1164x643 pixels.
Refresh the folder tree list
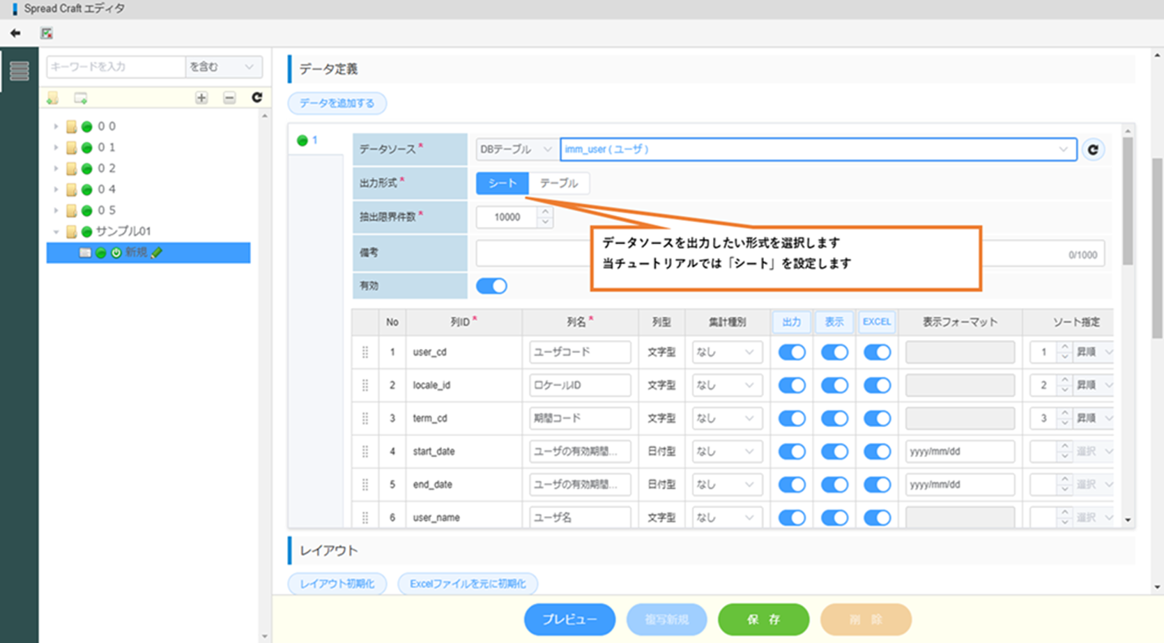tap(256, 98)
